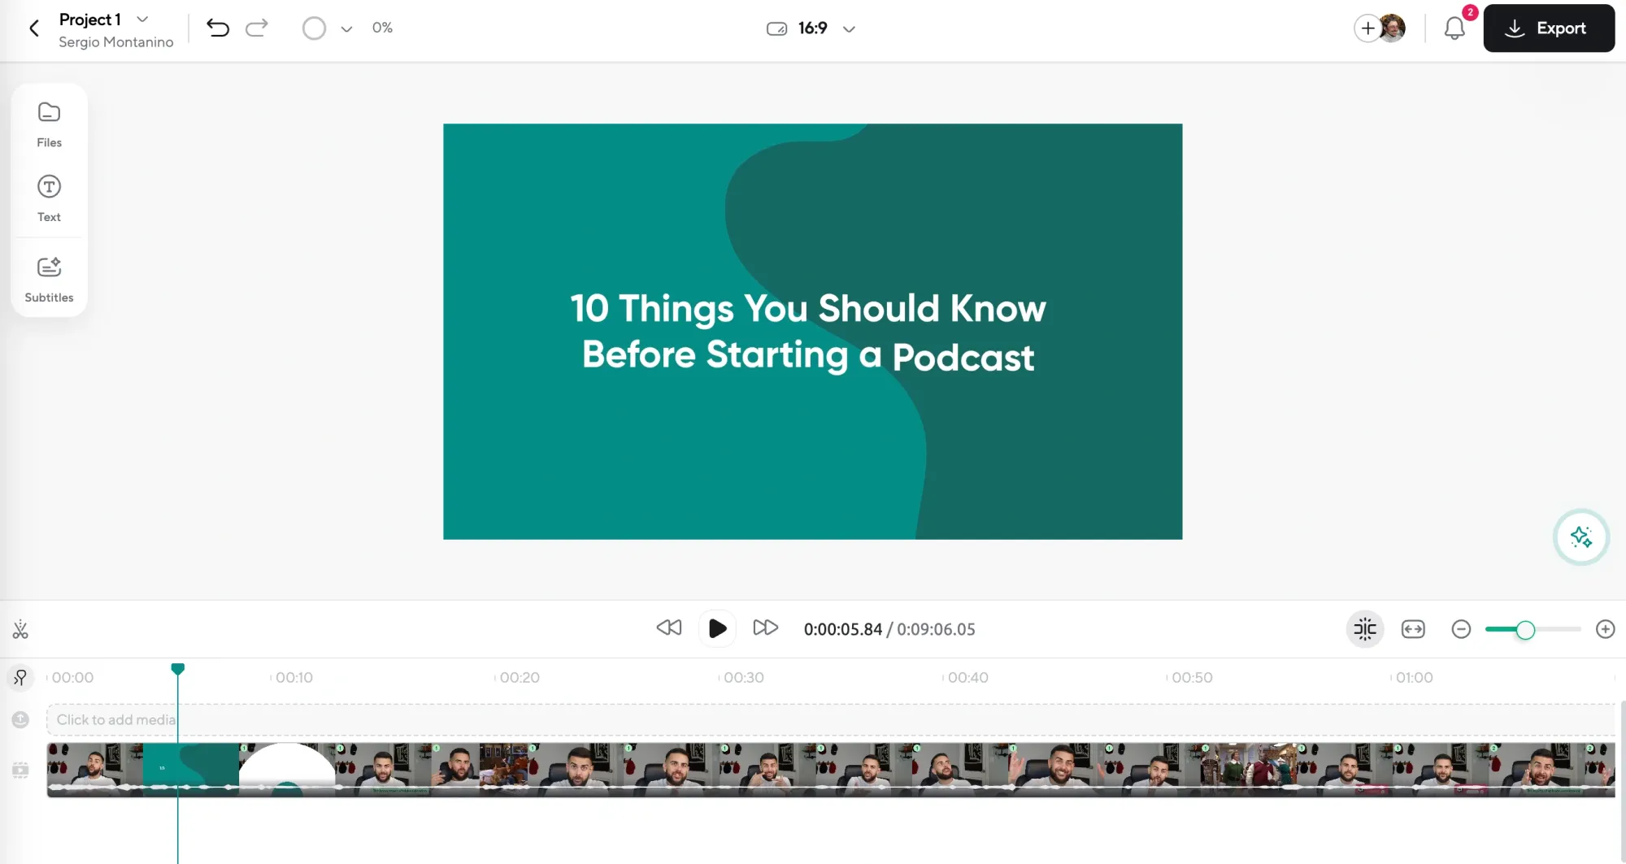The height and width of the screenshot is (864, 1626).
Task: Open the Text panel in left sidebar
Action: (49, 198)
